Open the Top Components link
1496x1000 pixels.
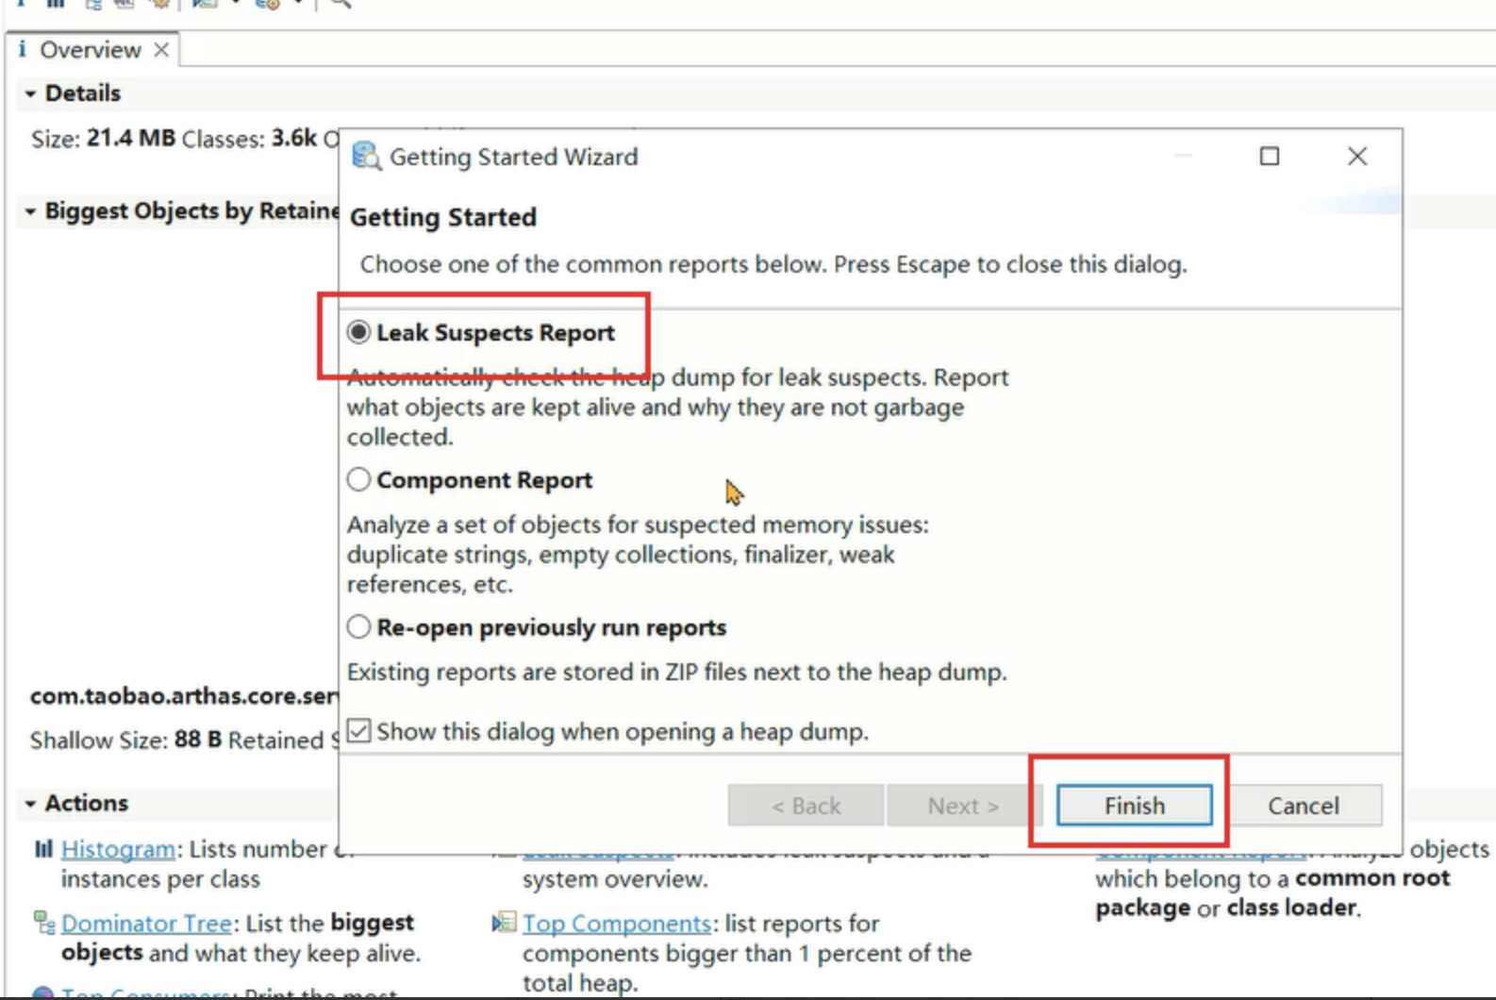tap(617, 923)
